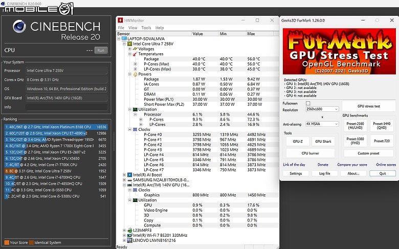Open the Resolution 2560x1600 dropdown

click(322, 109)
